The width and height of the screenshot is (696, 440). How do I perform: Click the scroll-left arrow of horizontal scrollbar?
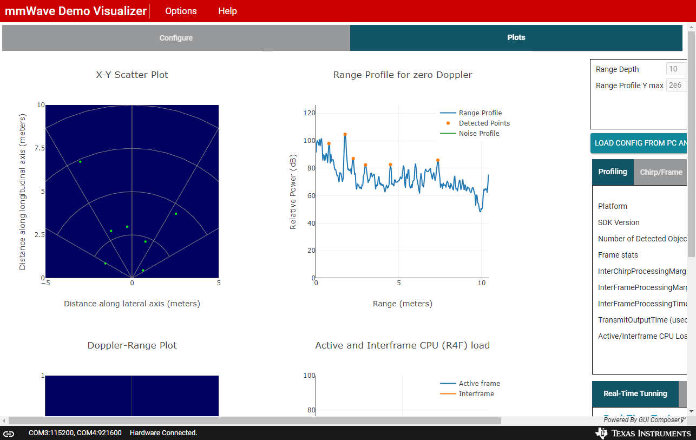(4, 421)
